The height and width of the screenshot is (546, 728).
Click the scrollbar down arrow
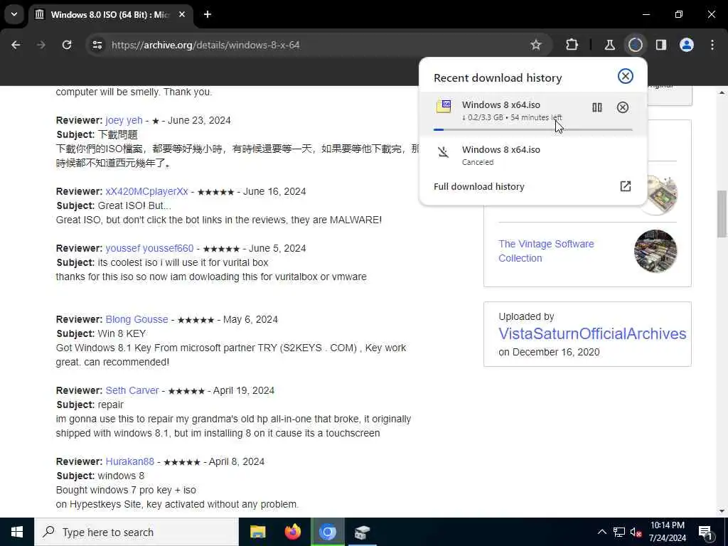[x=722, y=511]
